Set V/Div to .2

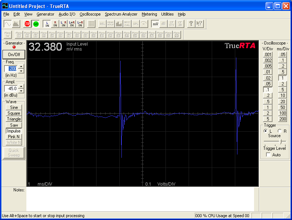(267, 96)
